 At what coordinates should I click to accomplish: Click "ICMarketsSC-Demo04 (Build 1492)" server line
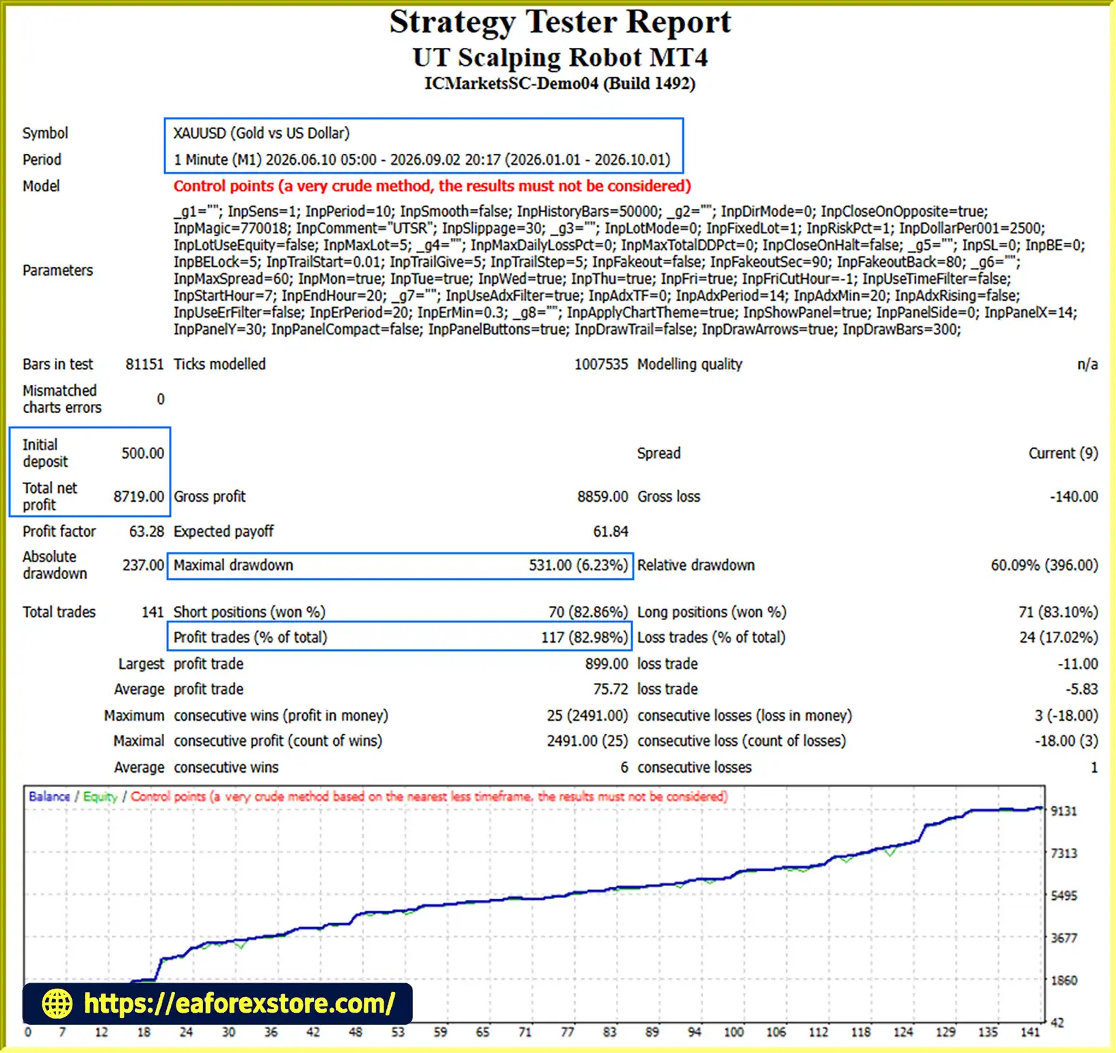560,84
